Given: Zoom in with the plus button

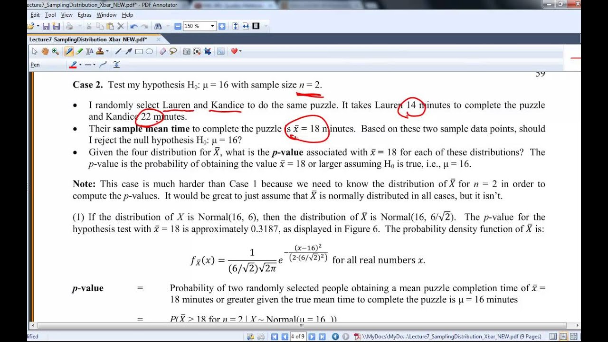Looking at the screenshot, I should point(222,26).
